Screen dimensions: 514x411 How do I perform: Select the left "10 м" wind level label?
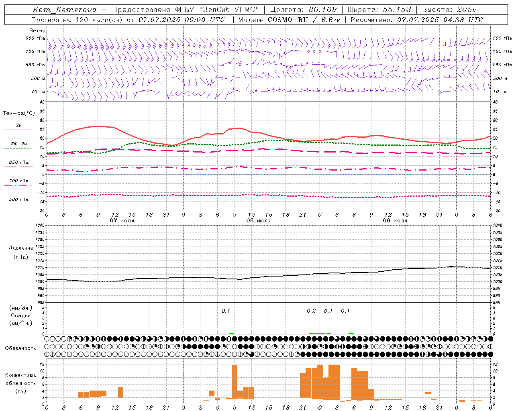tap(39, 92)
